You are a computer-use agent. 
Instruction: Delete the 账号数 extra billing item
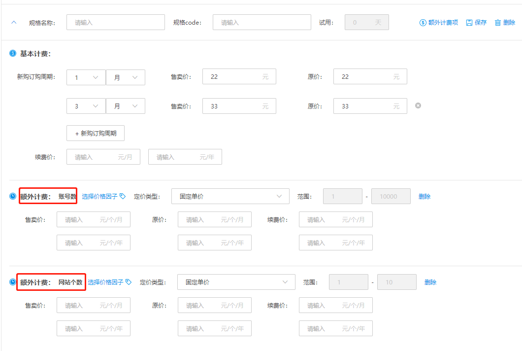tap(424, 196)
